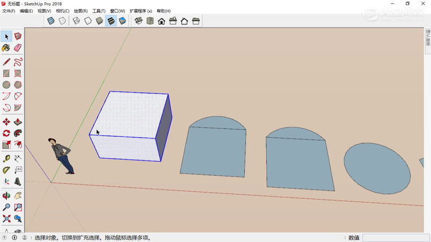431x242 pixels.
Task: Choose the Circle drawing tool
Action: [6, 85]
